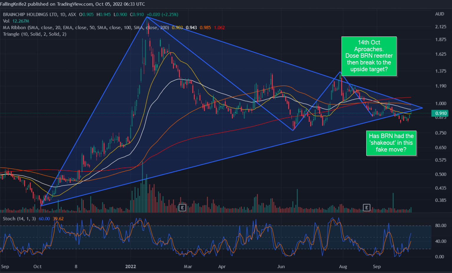Image resolution: width=452 pixels, height=273 pixels.
Task: Click 0.575 on the price axis
Action: [441, 160]
